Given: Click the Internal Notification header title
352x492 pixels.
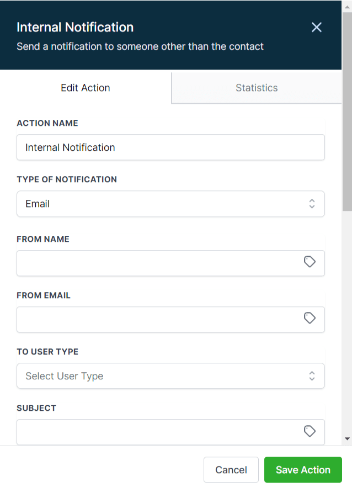Looking at the screenshot, I should [75, 27].
